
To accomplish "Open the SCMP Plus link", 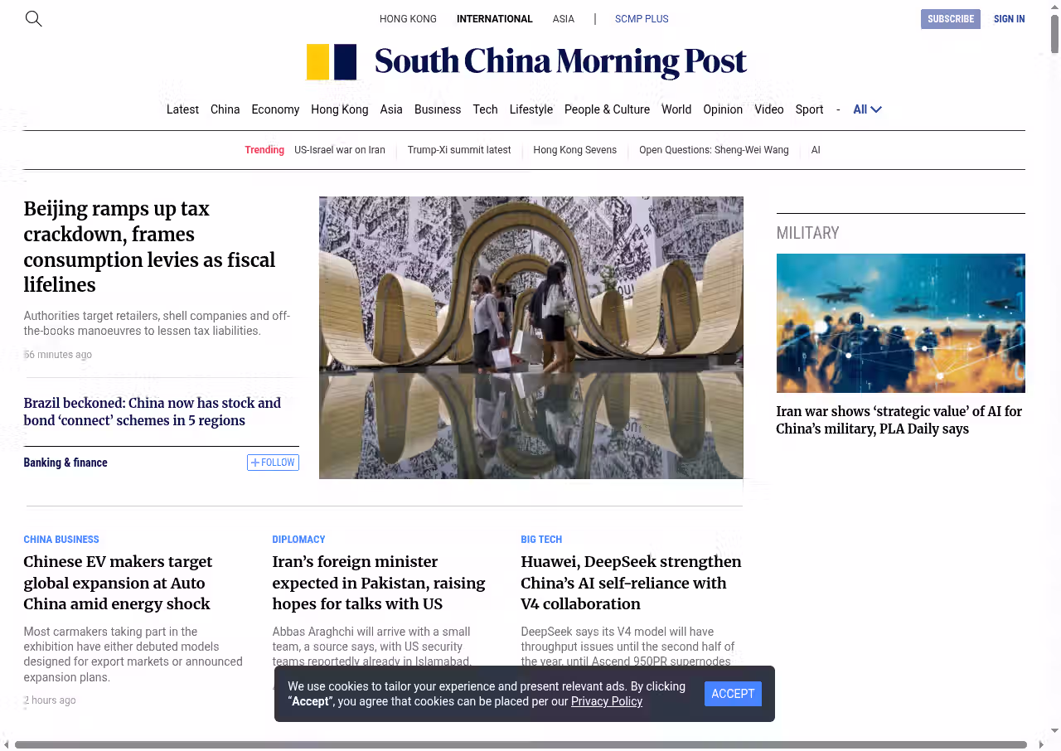I will pos(641,19).
